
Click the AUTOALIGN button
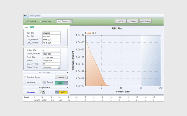point(145,21)
